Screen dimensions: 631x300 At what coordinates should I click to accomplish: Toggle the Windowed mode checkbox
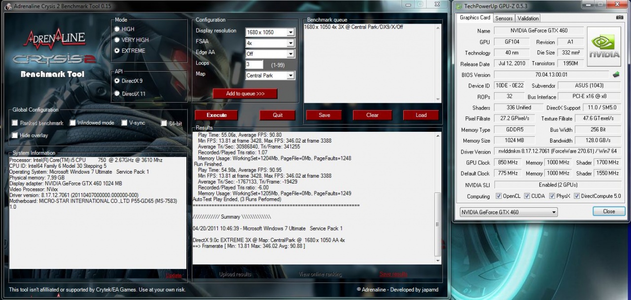tap(72, 123)
